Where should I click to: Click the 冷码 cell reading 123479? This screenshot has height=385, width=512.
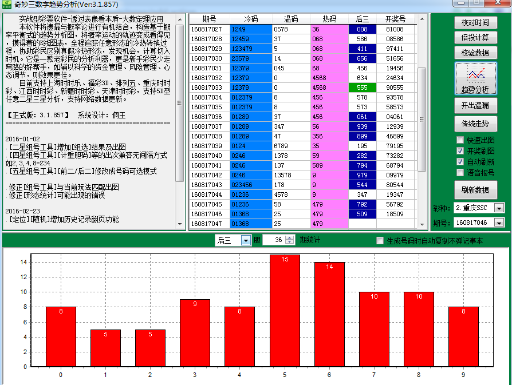251,49
